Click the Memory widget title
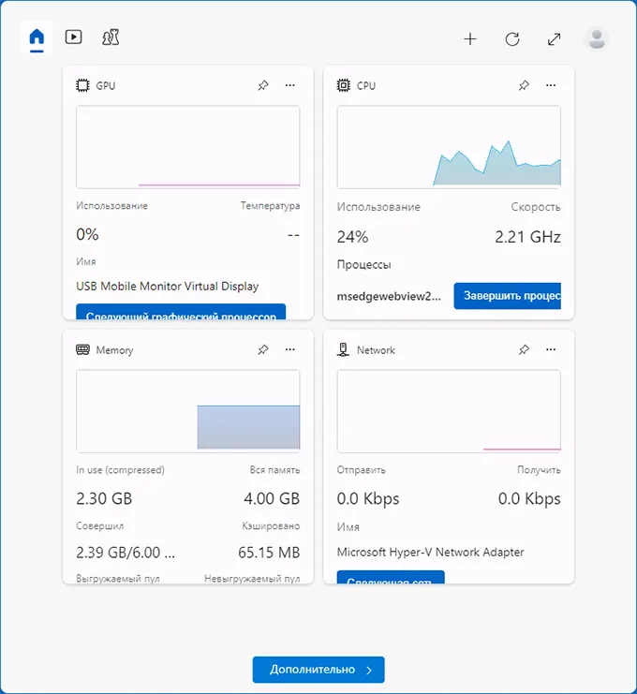The width and height of the screenshot is (637, 694). pyautogui.click(x=114, y=350)
